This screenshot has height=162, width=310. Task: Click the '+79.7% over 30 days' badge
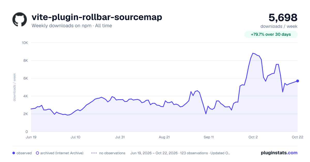(x=271, y=34)
